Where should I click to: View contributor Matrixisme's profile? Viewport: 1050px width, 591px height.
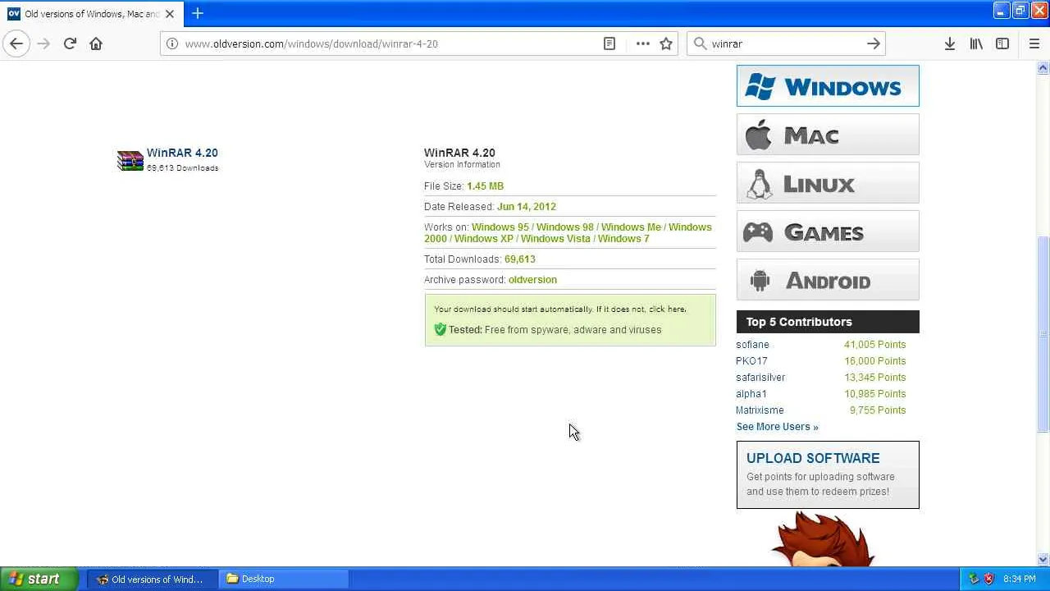760,410
